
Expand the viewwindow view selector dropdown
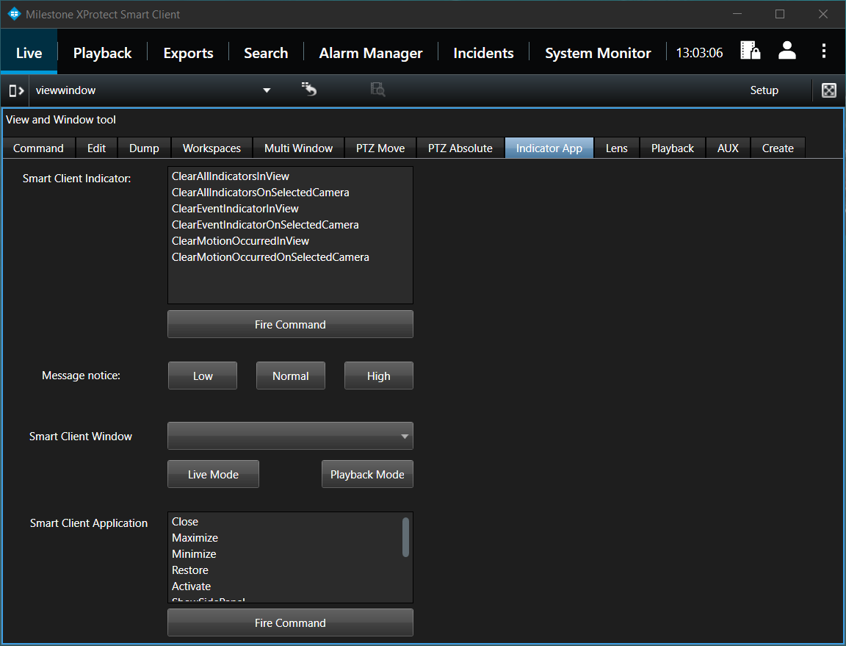267,90
